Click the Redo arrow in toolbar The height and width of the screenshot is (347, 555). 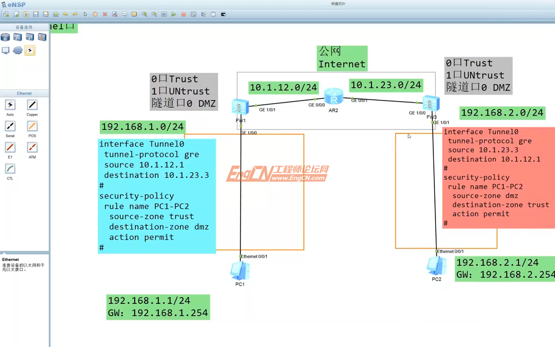pyautogui.click(x=75, y=14)
